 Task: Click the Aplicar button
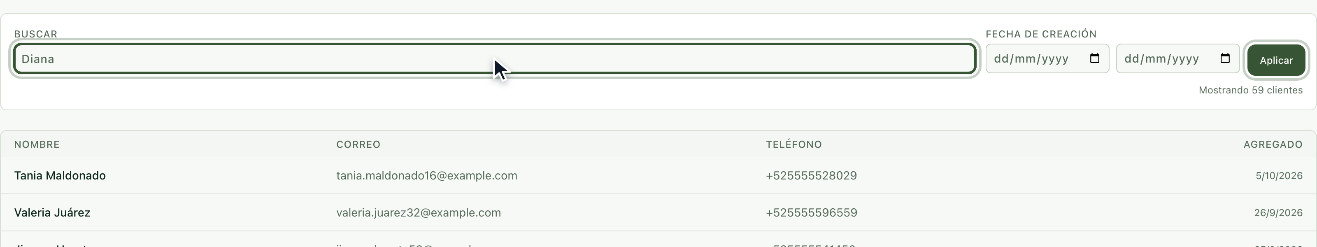coord(1276,61)
